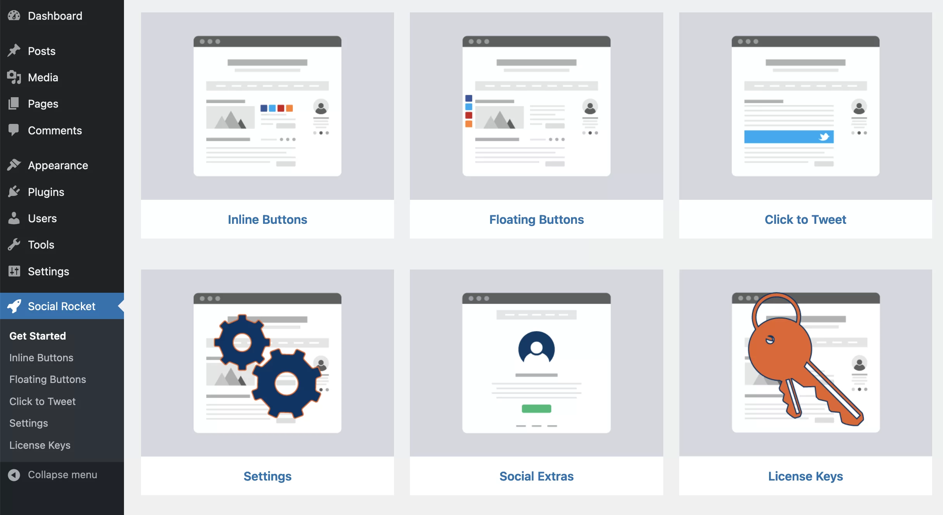Select the Inline Buttons menu item
Image resolution: width=943 pixels, height=515 pixels.
[x=42, y=357]
